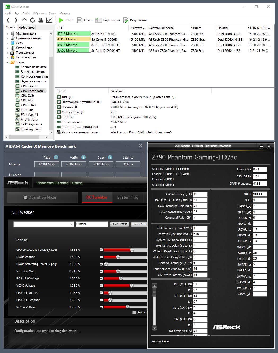Click the Load Profile button
Image resolution: width=278 pixels, height=353 pixels.
(x=139, y=224)
